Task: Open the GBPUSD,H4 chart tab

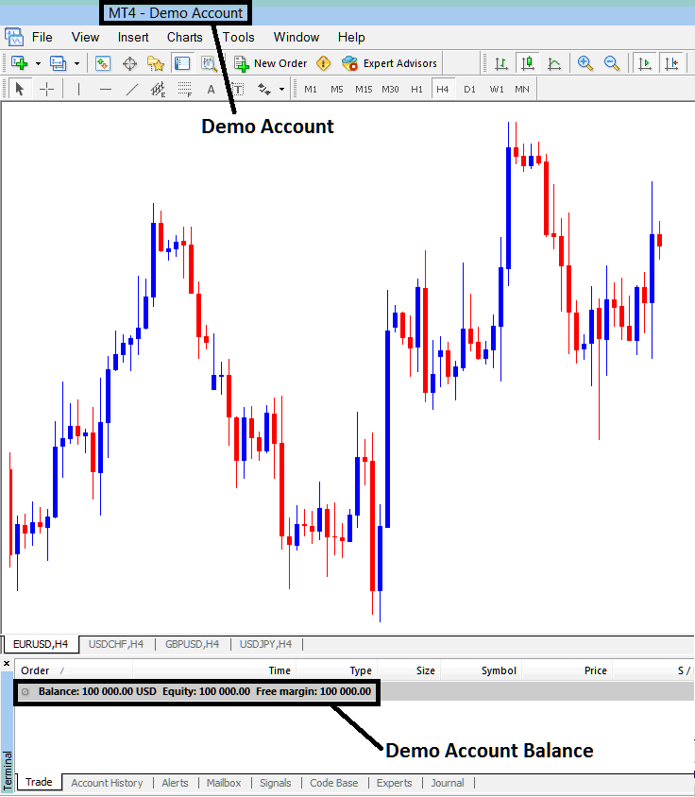Action: tap(192, 644)
